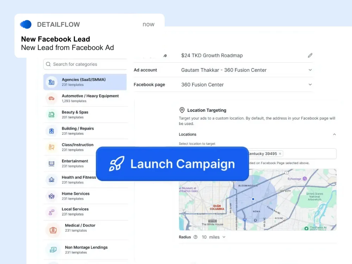
Task: Collapse the Locations section
Action: pyautogui.click(x=334, y=134)
